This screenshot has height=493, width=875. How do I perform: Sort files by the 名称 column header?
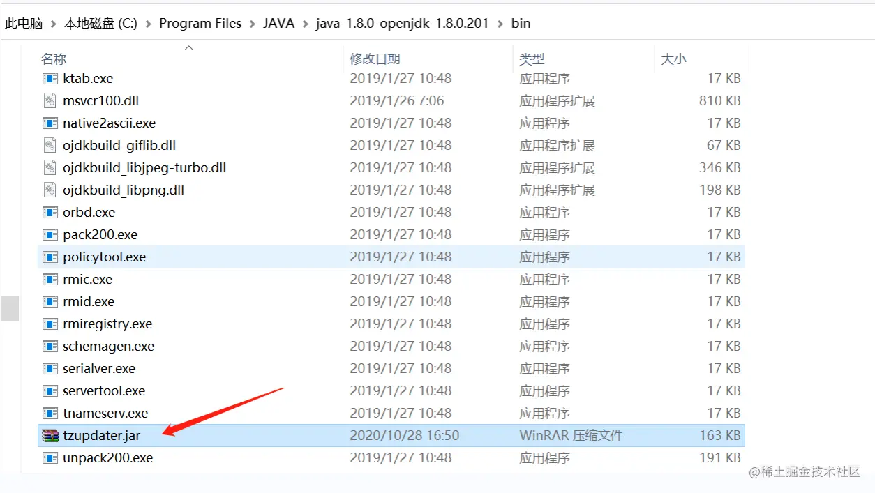point(54,59)
